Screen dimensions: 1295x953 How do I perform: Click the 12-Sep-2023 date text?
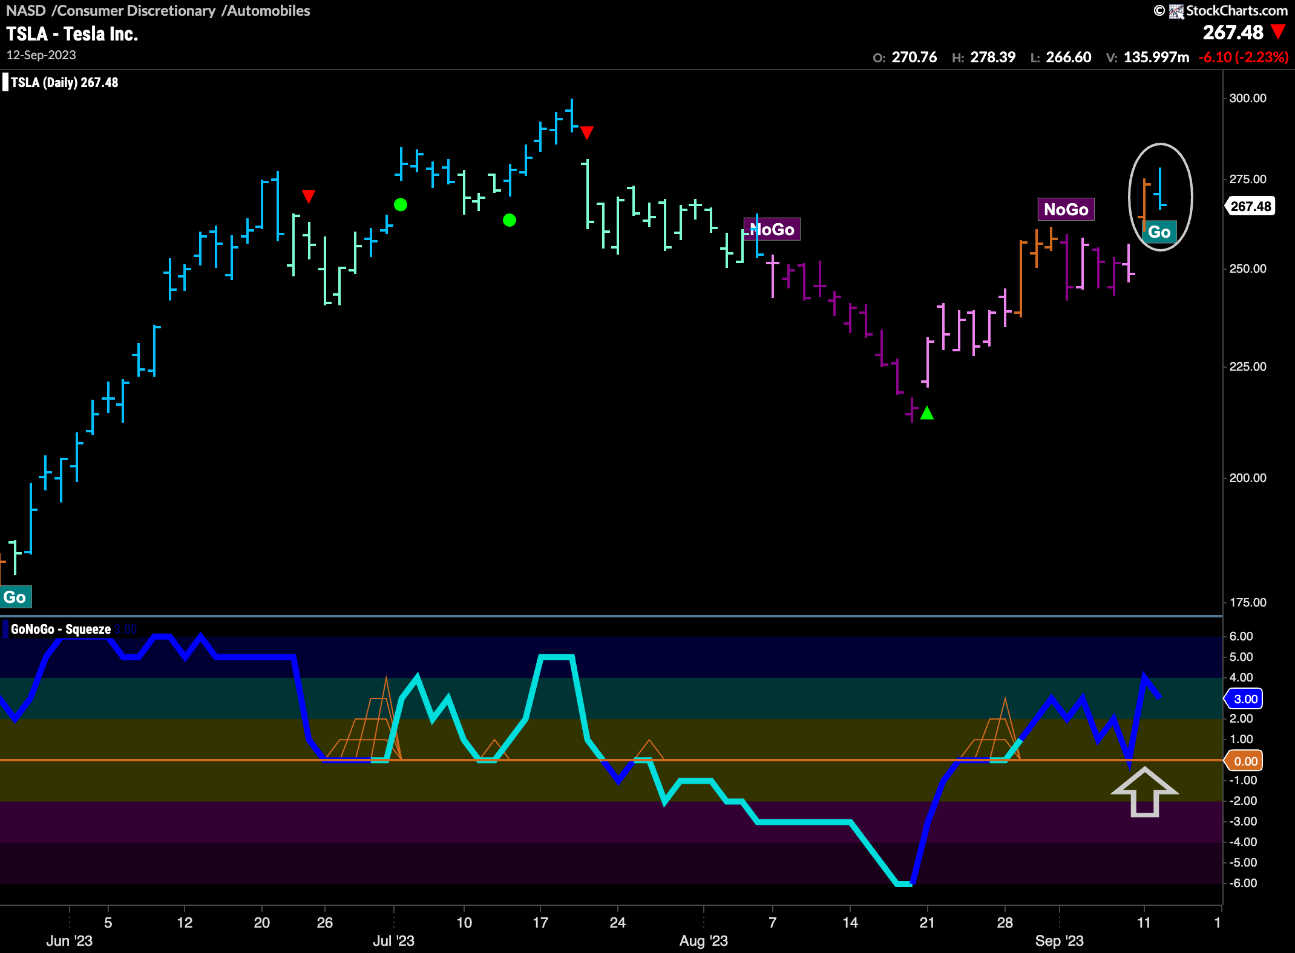tap(41, 55)
